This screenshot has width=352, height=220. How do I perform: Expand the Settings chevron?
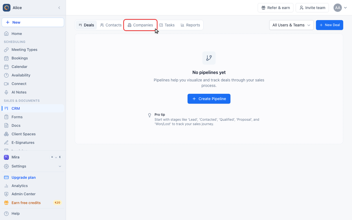click(x=60, y=166)
